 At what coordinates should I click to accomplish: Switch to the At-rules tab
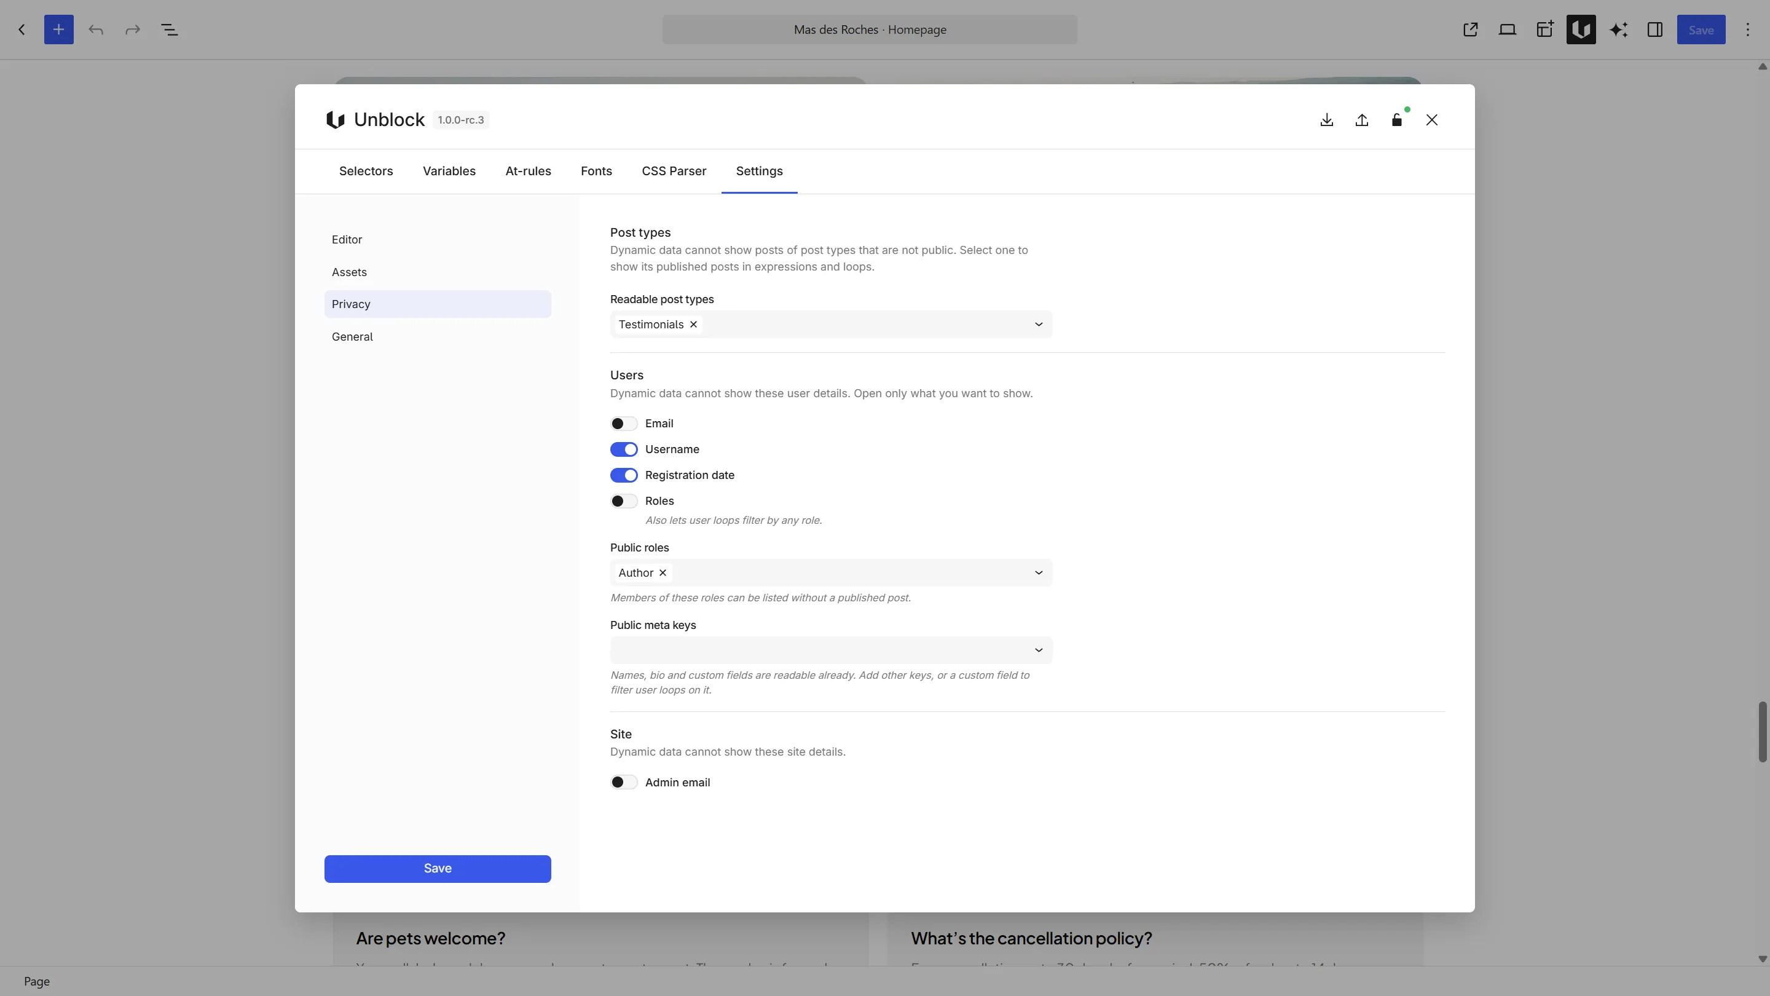pyautogui.click(x=529, y=171)
